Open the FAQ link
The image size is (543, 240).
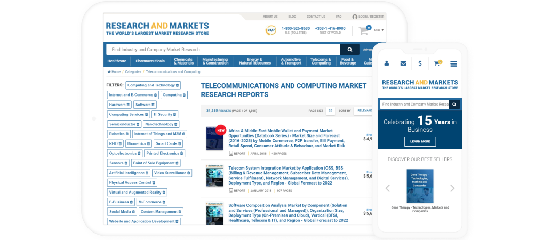coord(339,17)
